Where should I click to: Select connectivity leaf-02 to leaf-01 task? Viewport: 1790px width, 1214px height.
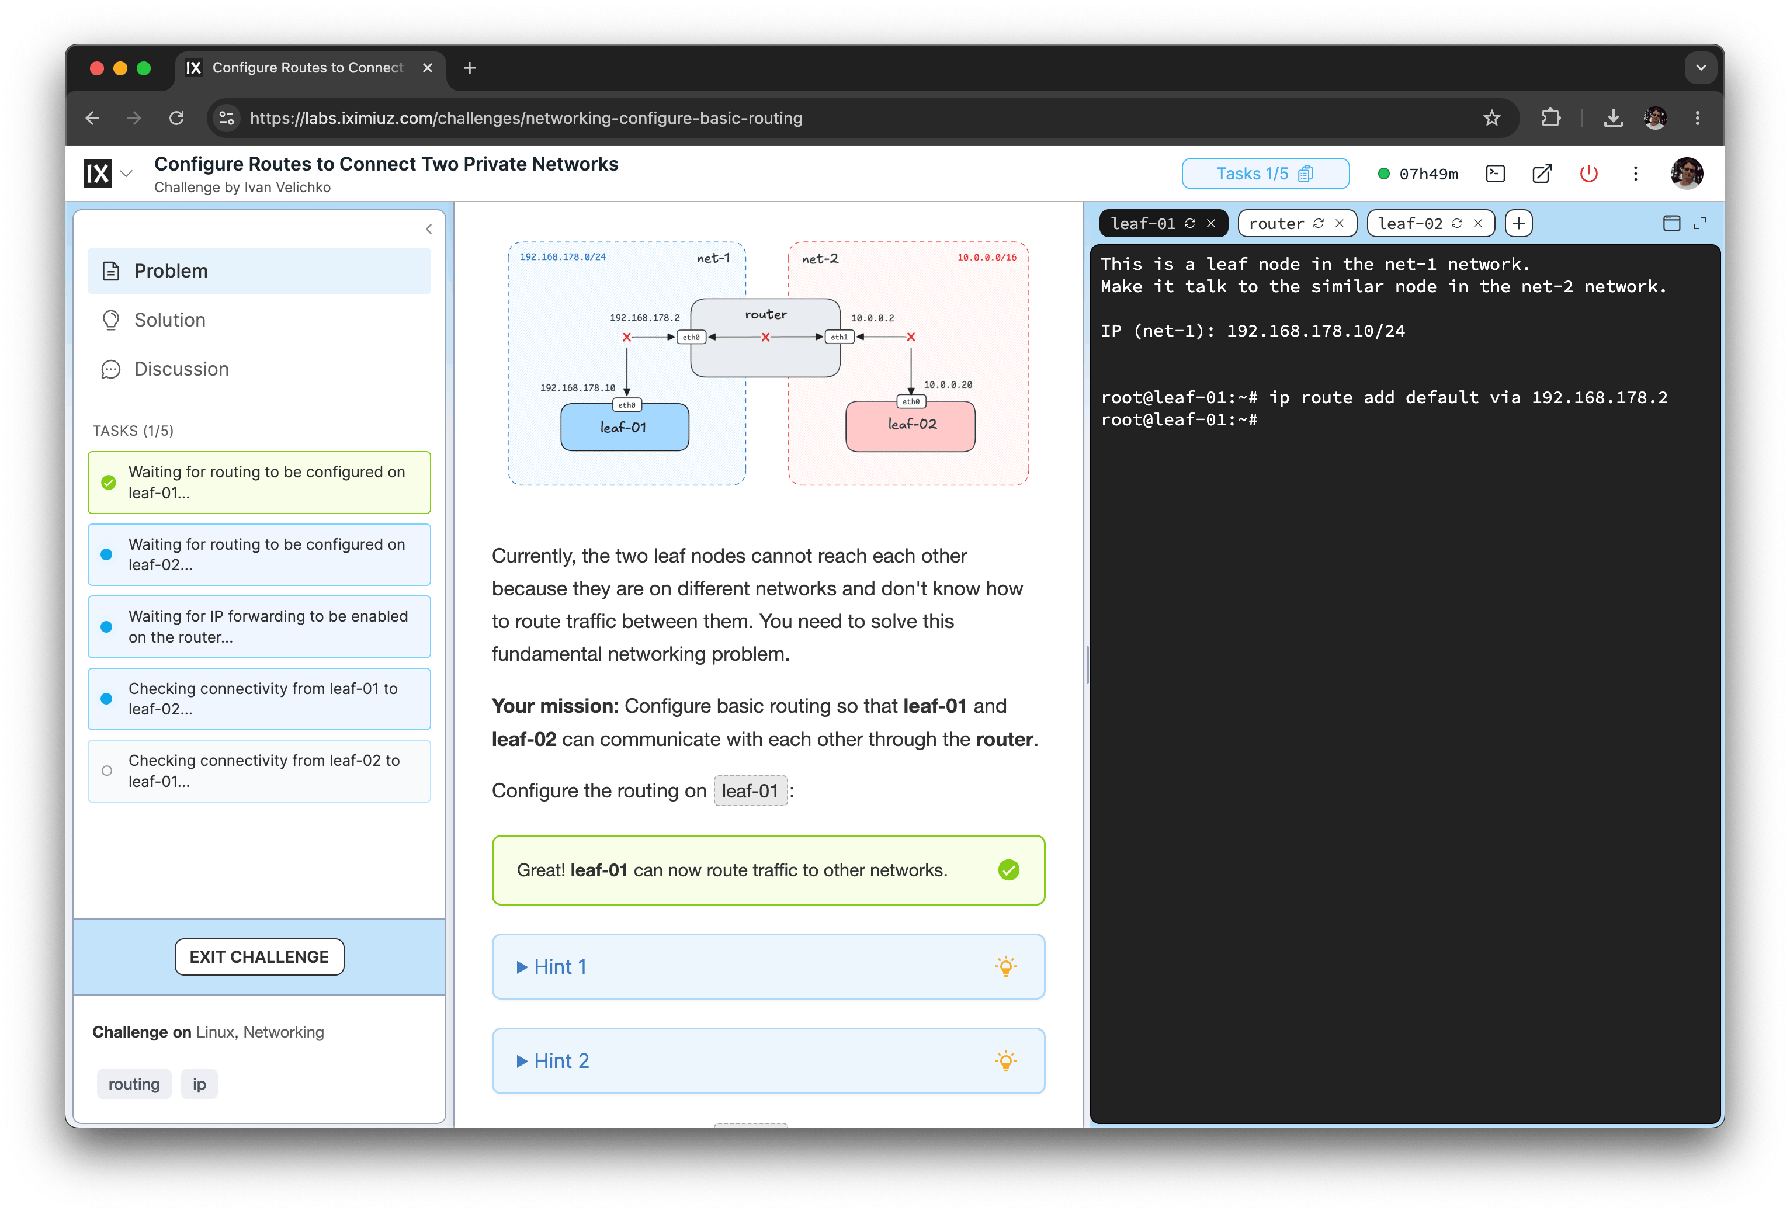[x=259, y=771]
